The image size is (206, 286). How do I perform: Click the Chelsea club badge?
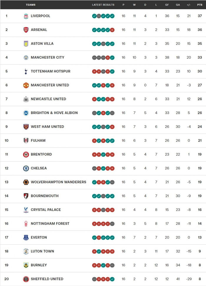click(26, 168)
